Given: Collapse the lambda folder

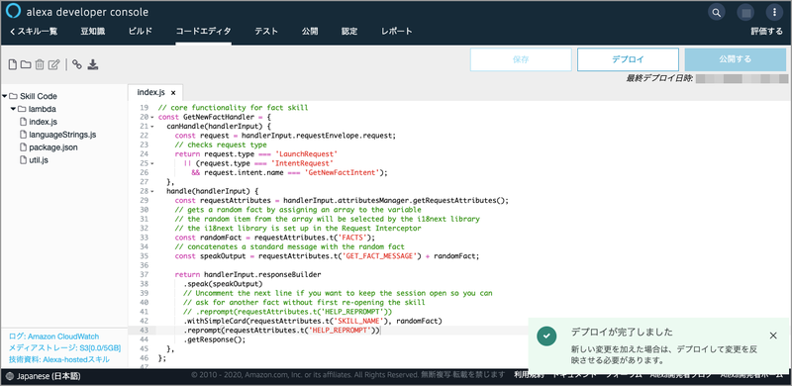Looking at the screenshot, I should [13, 109].
